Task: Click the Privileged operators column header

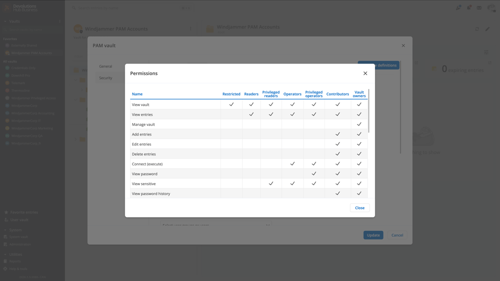Action: pos(314,94)
